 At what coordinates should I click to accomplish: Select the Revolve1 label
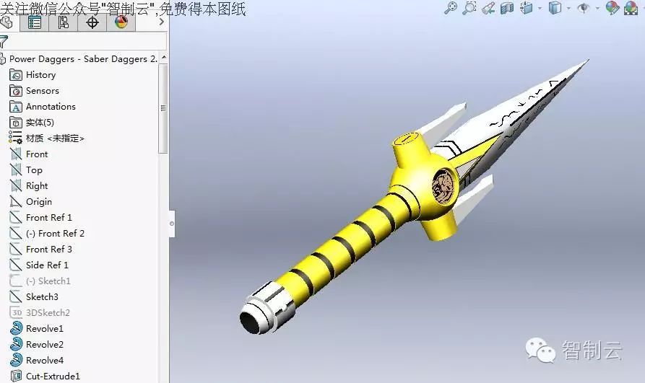[45, 329]
